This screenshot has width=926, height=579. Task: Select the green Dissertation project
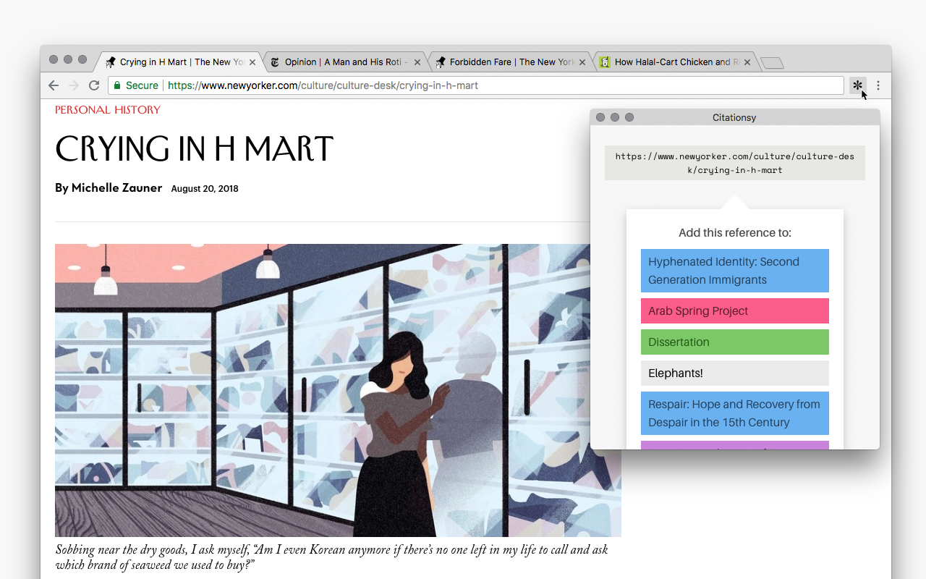pyautogui.click(x=734, y=342)
